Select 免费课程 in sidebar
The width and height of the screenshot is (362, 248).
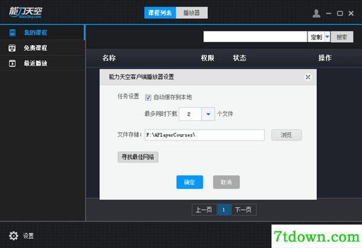click(x=42, y=48)
